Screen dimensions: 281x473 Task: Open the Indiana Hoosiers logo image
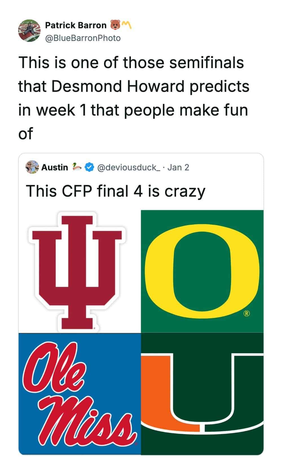tap(80, 271)
